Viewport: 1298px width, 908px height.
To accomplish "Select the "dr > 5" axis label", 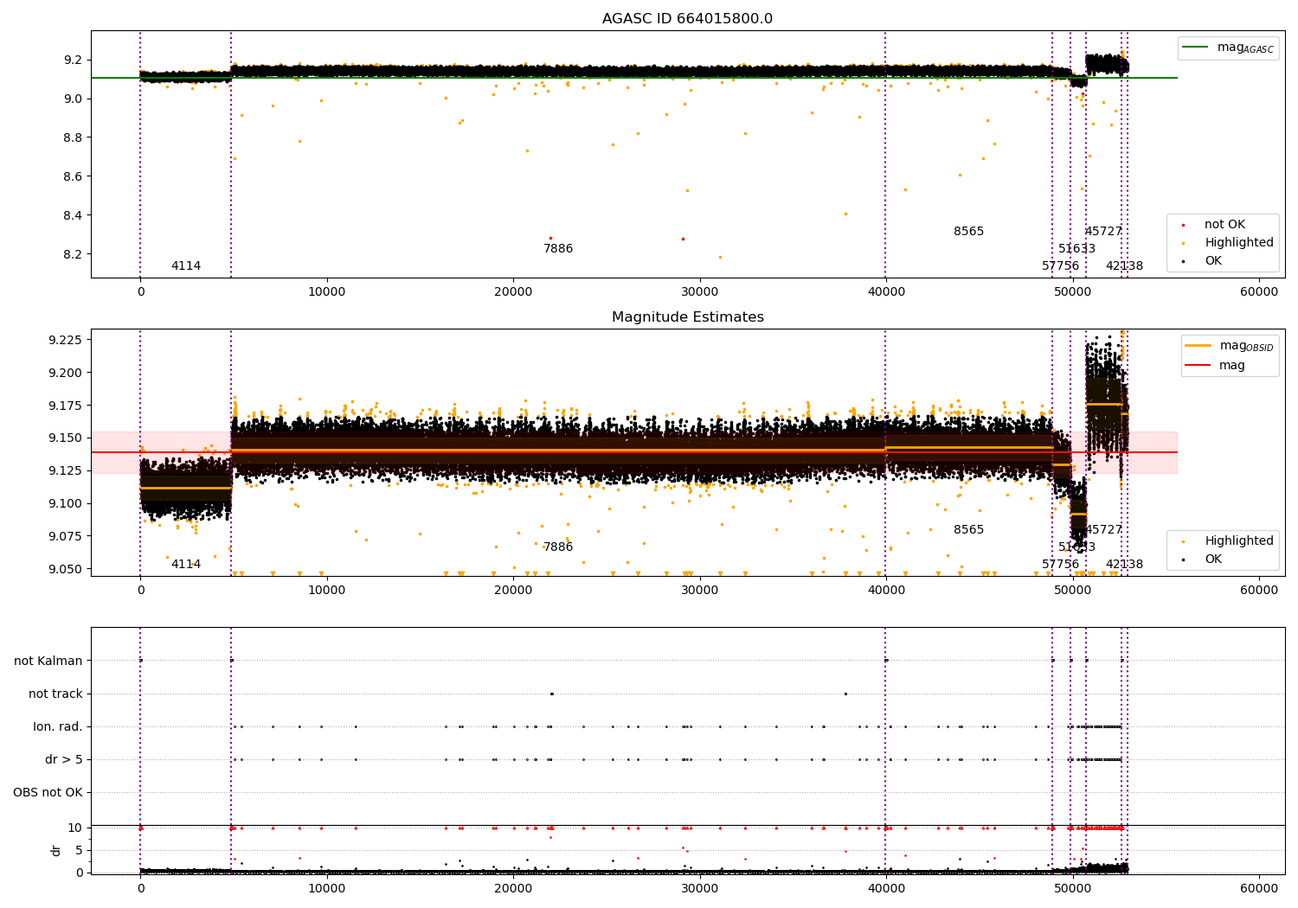I will [64, 760].
